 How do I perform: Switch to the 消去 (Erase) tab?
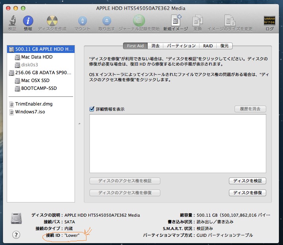(155, 46)
